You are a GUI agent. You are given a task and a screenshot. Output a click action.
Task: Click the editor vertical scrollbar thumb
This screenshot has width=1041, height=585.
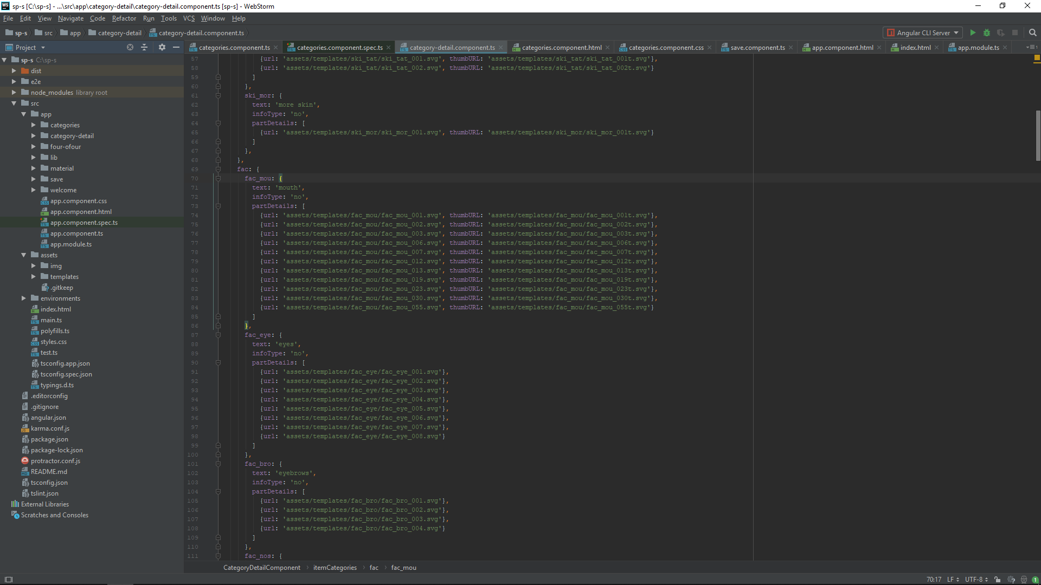[x=1038, y=135]
